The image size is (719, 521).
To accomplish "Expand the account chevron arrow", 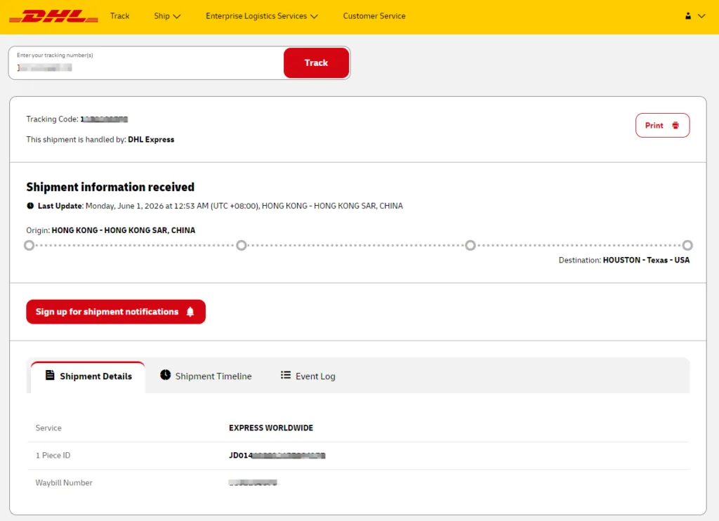I will 701,16.
